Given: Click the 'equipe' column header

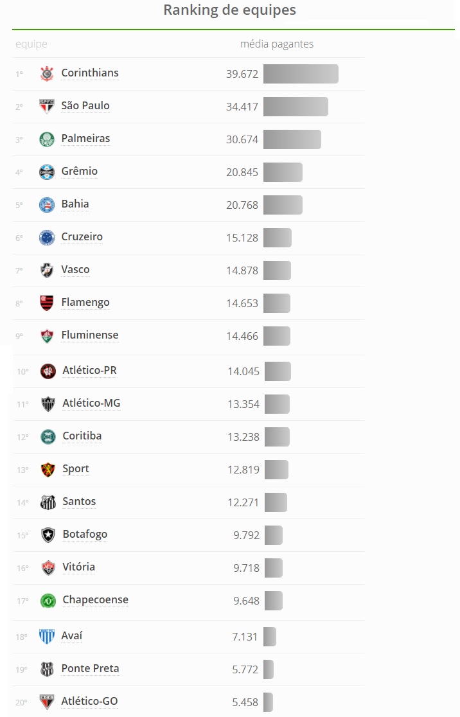Looking at the screenshot, I should 31,44.
